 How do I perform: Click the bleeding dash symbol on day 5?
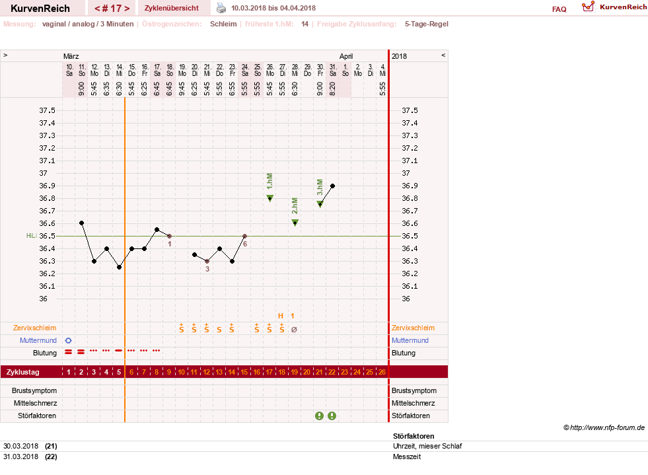(119, 351)
